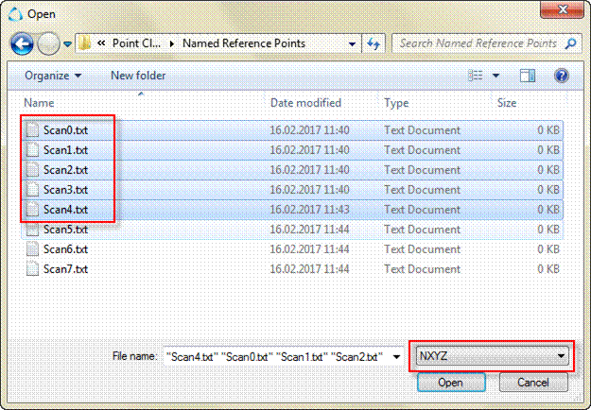Click Scan4.txt date 16.02.2017 11:43

[x=309, y=210]
